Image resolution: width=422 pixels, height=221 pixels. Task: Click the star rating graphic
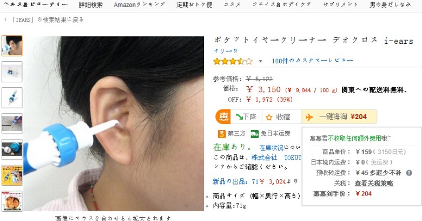coord(233,61)
